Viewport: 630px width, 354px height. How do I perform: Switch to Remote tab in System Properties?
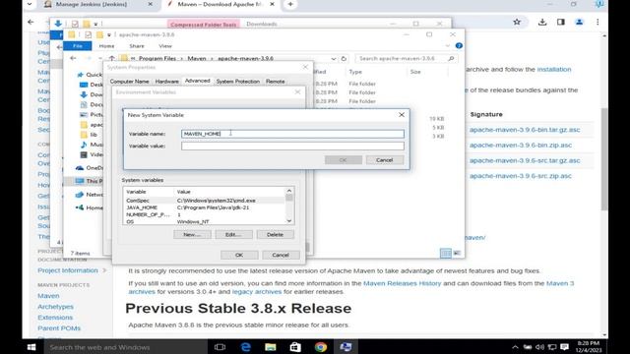[276, 81]
